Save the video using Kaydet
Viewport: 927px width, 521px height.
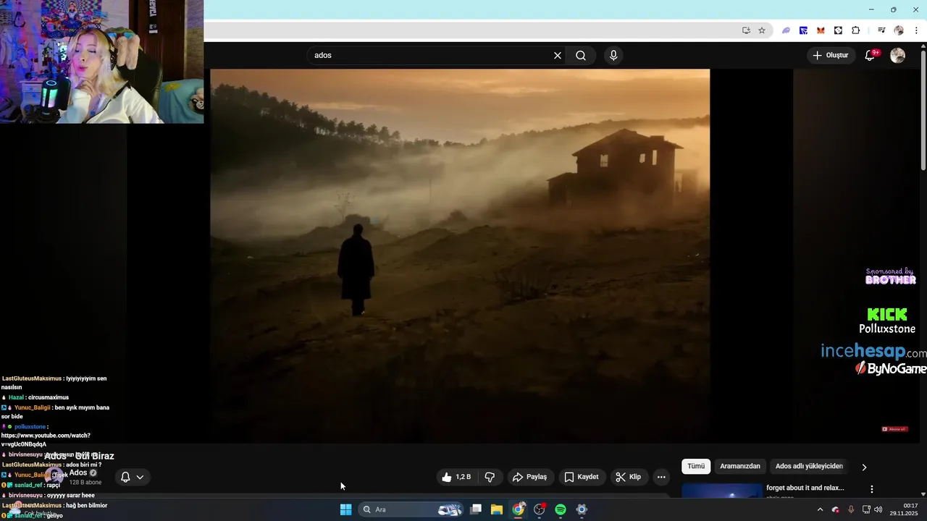(582, 477)
